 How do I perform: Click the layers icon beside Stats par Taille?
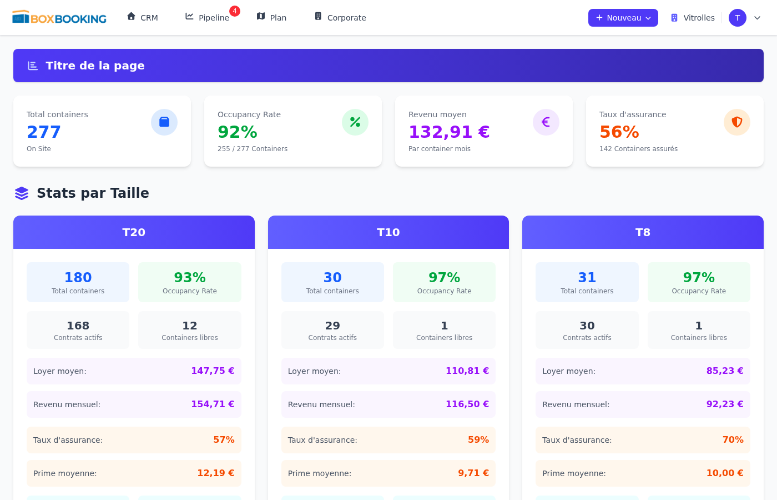coord(22,193)
